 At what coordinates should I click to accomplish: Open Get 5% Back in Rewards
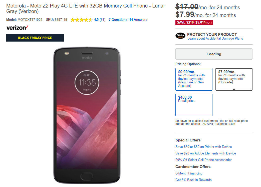pyautogui.click(x=193, y=180)
